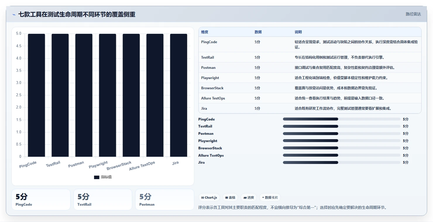Select the TestRail bar in the chart

[x=60, y=95]
